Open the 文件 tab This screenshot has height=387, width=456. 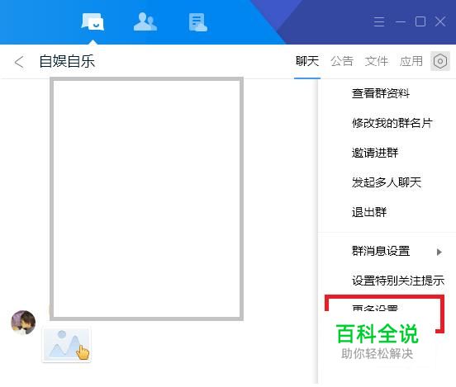click(x=377, y=61)
